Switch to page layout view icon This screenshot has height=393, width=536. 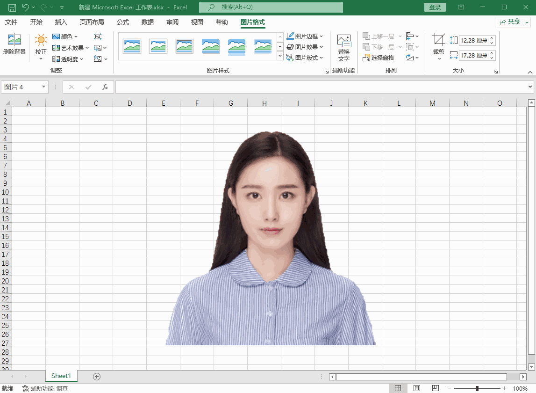click(417, 388)
